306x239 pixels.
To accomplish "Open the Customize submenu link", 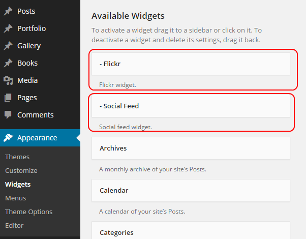I will click(x=21, y=170).
